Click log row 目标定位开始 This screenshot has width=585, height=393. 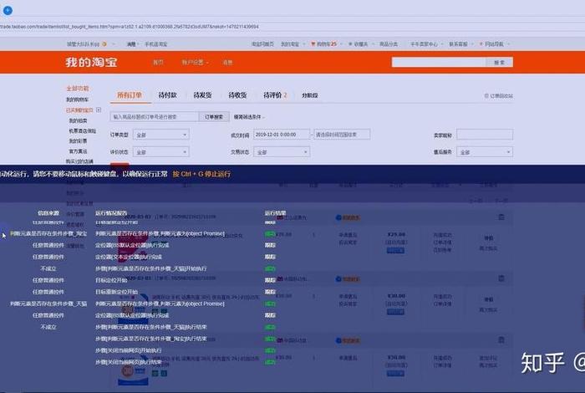[111, 280]
